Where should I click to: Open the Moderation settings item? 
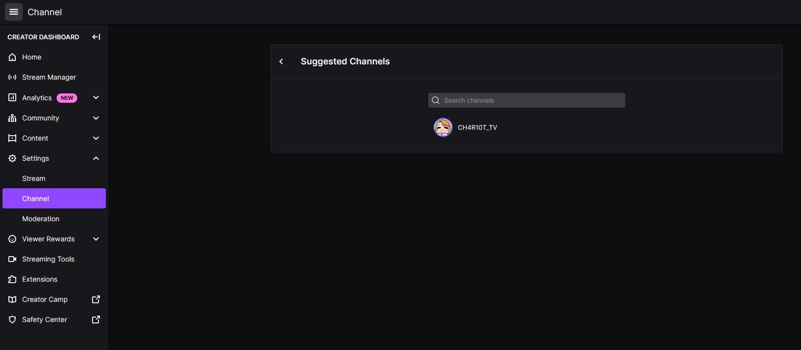(54, 219)
